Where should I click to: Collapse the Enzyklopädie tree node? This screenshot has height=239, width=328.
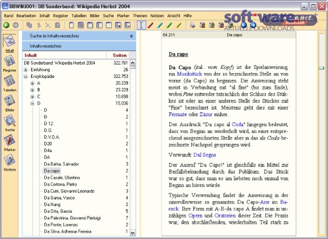25,76
